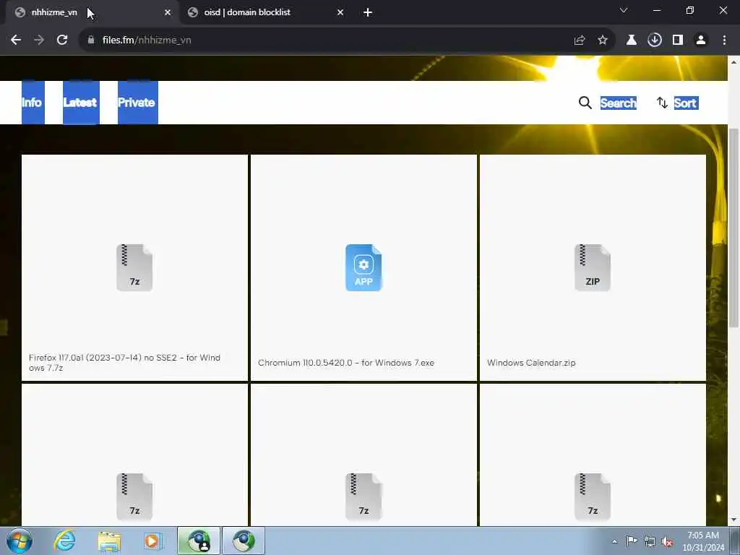The width and height of the screenshot is (740, 555).
Task: View the site lock icon information
Action: (91, 40)
